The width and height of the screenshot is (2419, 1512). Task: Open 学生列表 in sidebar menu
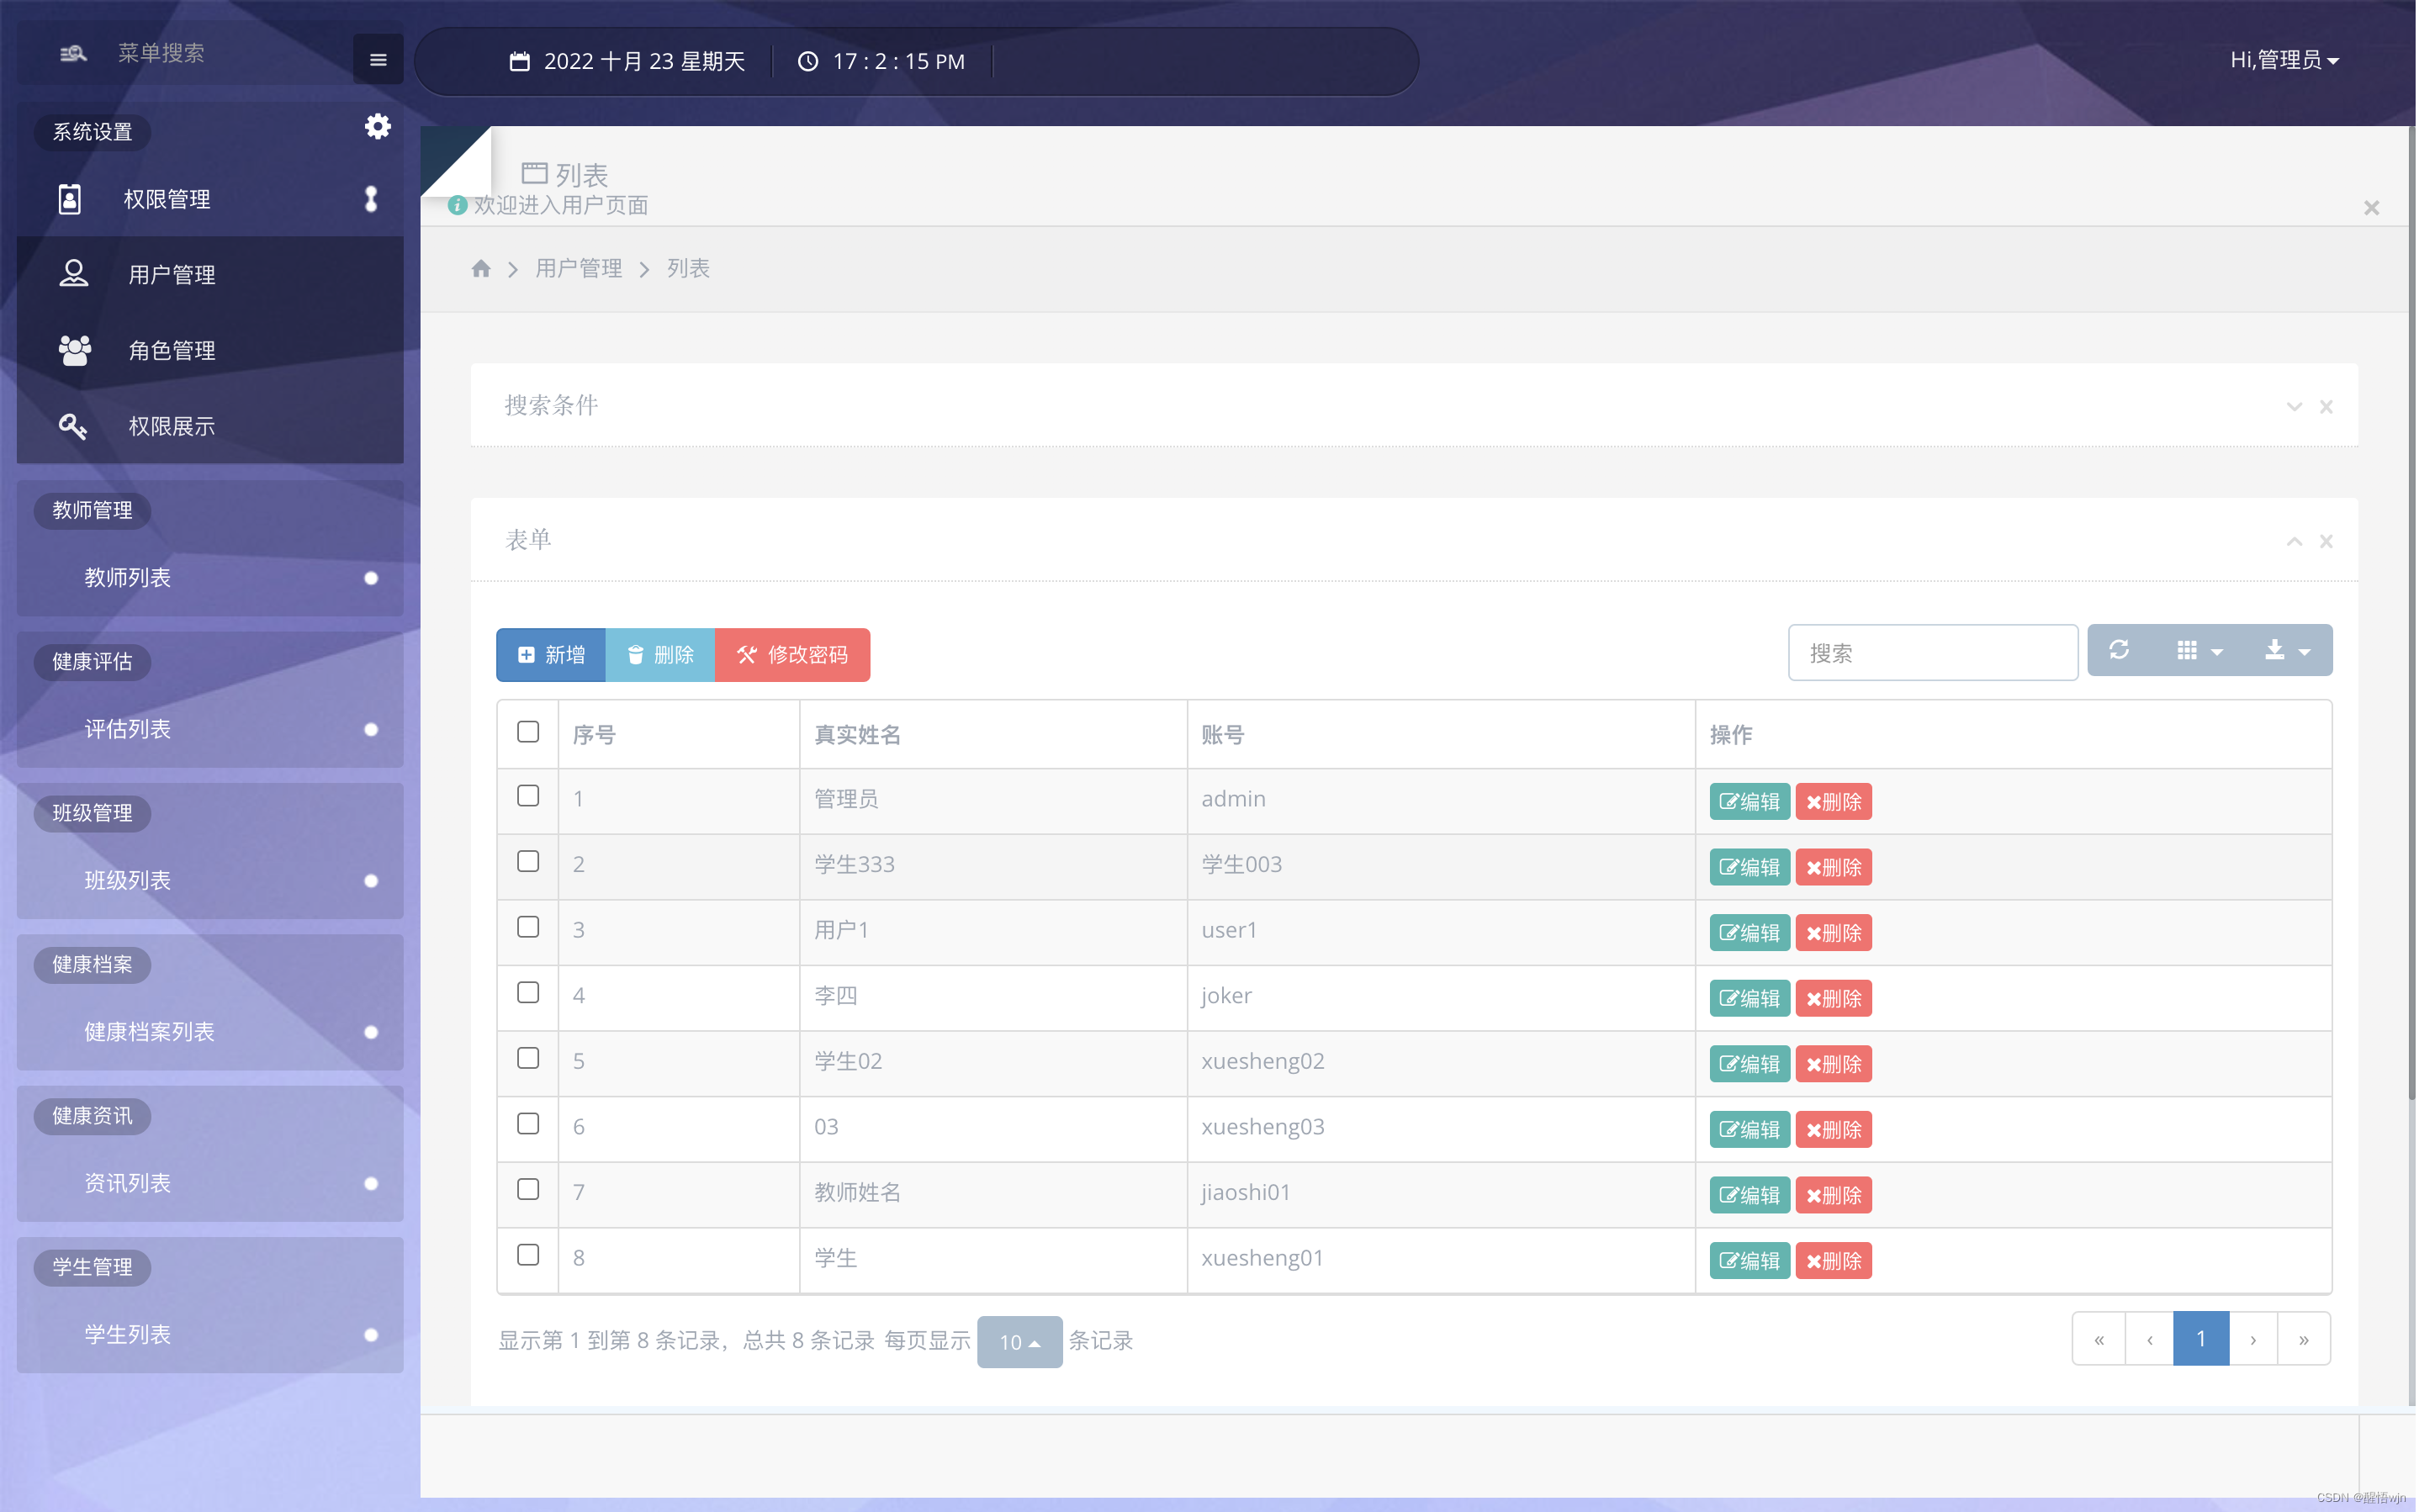point(128,1335)
